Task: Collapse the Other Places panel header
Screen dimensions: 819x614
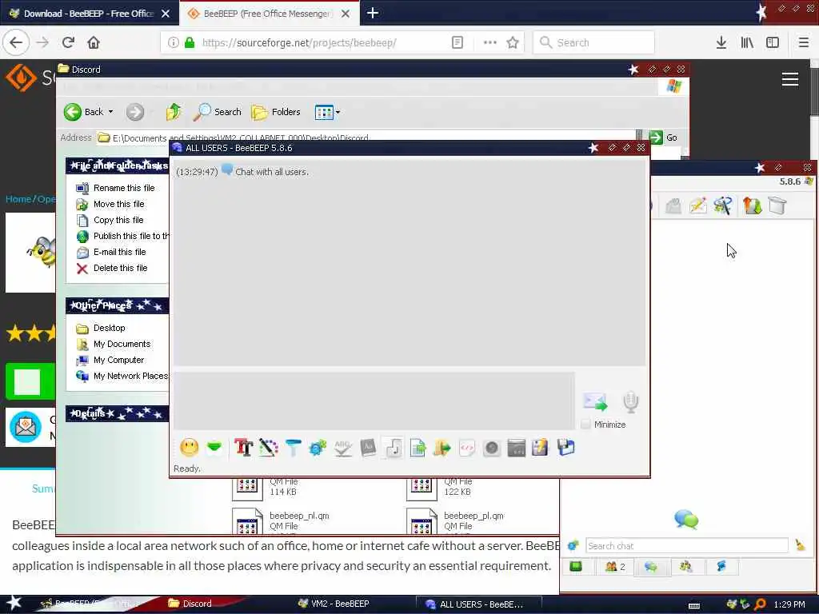Action: coord(117,305)
